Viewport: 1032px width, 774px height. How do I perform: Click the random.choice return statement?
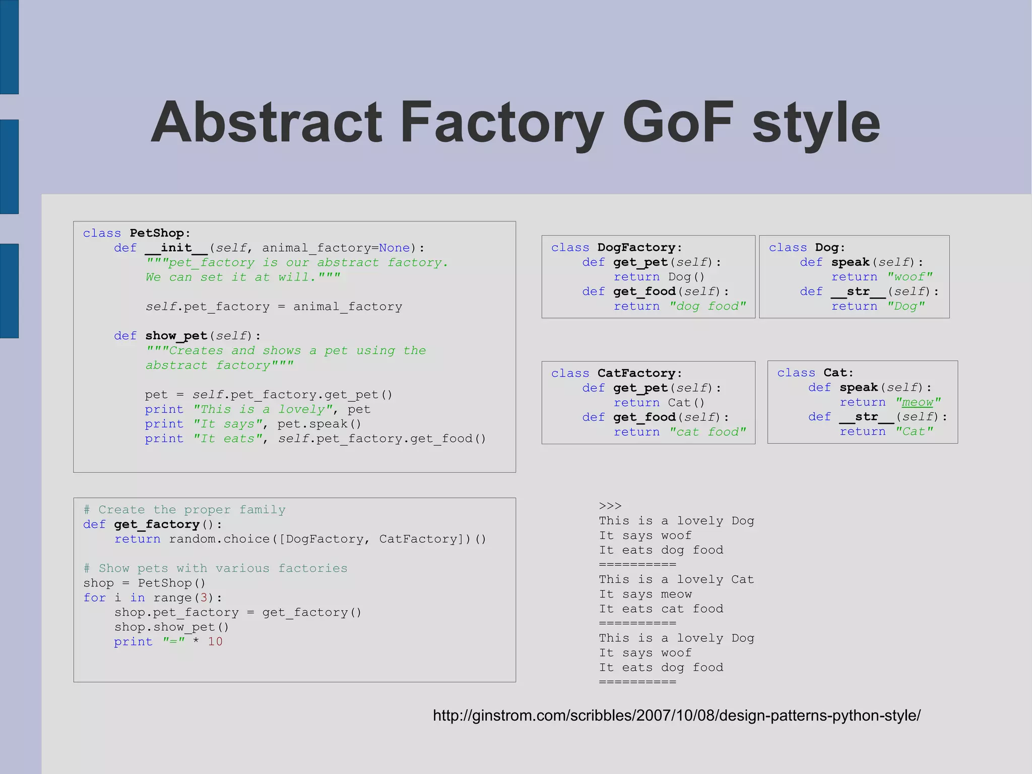300,539
